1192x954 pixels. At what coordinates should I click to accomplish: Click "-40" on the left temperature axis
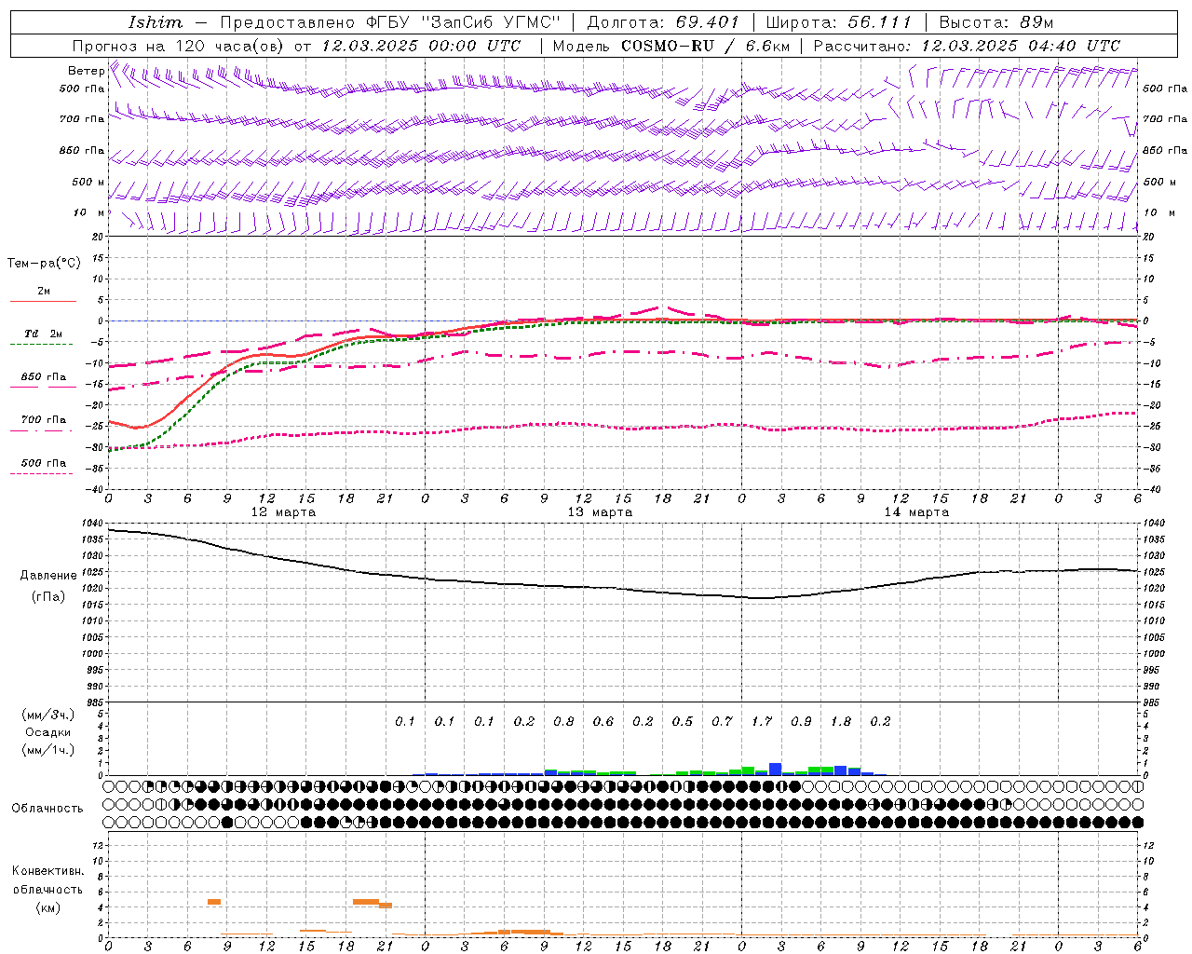pyautogui.click(x=96, y=489)
